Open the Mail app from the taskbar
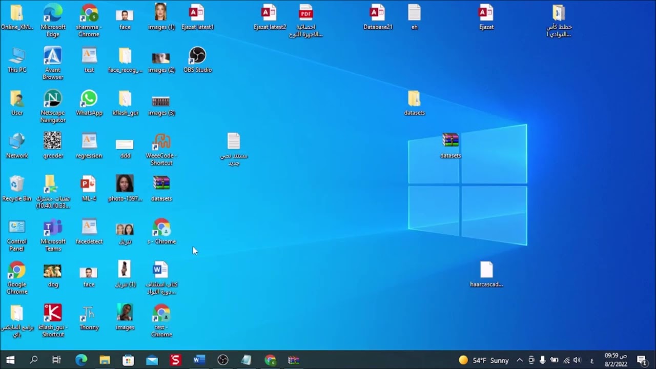656x369 pixels. [x=152, y=360]
